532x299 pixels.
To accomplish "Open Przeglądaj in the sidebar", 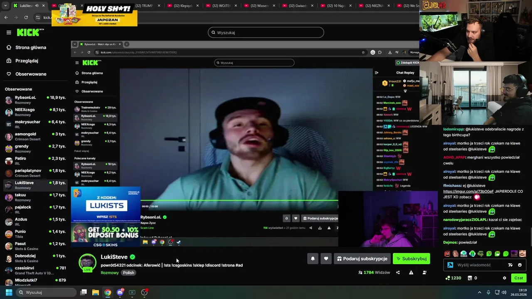I will [27, 61].
